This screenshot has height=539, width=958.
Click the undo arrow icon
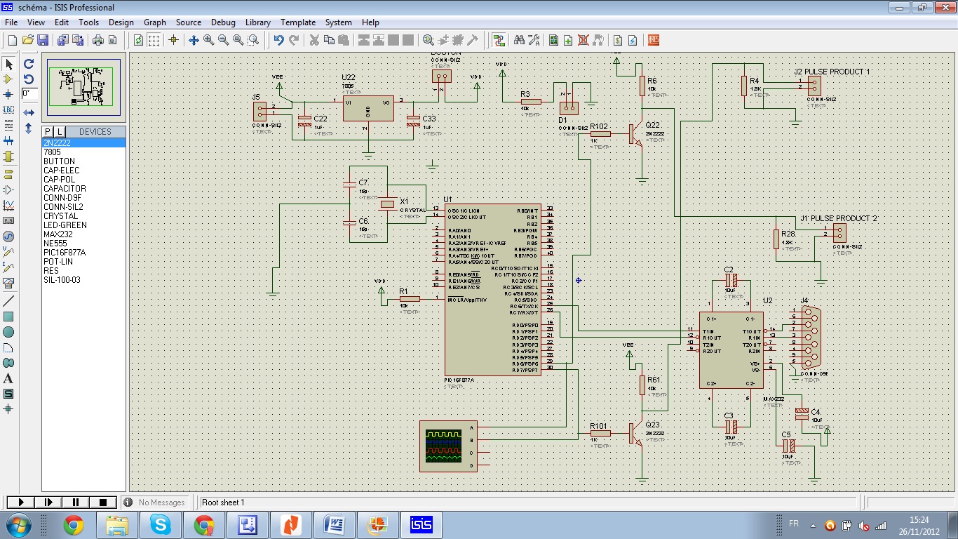(x=278, y=40)
